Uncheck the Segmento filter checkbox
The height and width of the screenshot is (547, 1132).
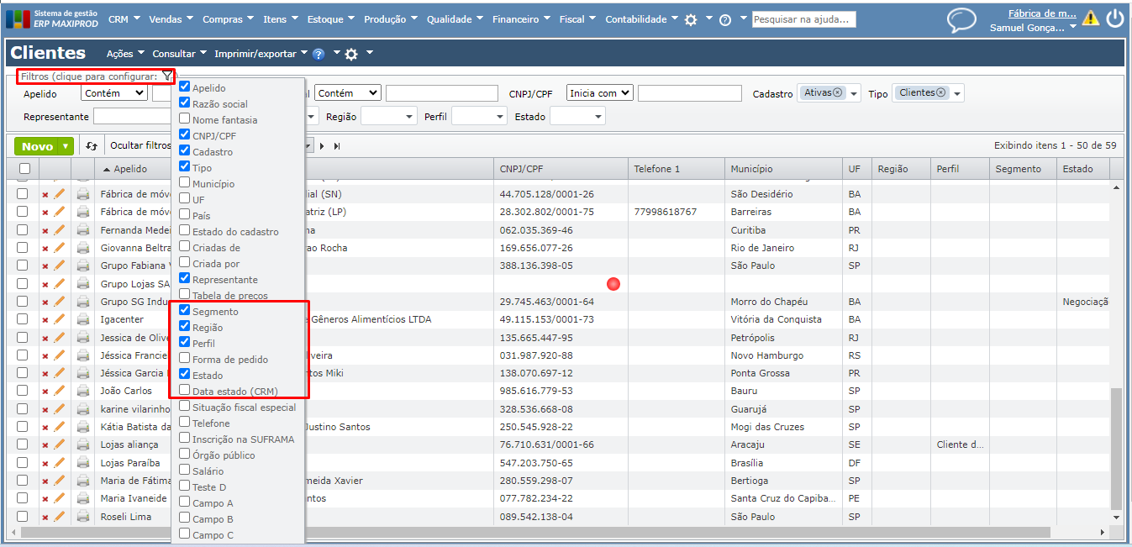[184, 311]
